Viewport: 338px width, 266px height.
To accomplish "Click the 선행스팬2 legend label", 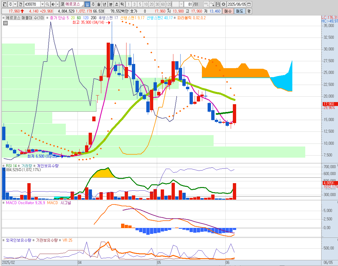I will pyautogui.click(x=160, y=18).
